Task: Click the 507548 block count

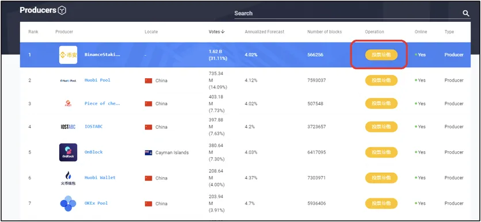Action: click(315, 104)
